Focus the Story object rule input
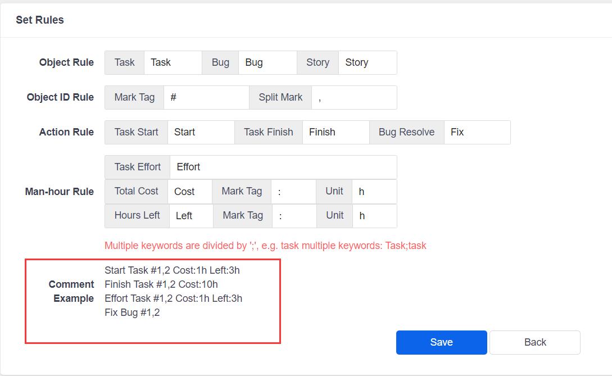Image resolution: width=612 pixels, height=376 pixels. coord(367,62)
